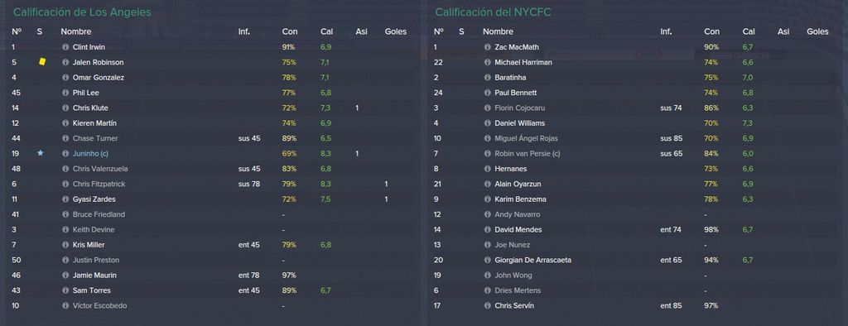848x326 pixels.
Task: Click info icon beside Karim Benzema
Action: (487, 199)
